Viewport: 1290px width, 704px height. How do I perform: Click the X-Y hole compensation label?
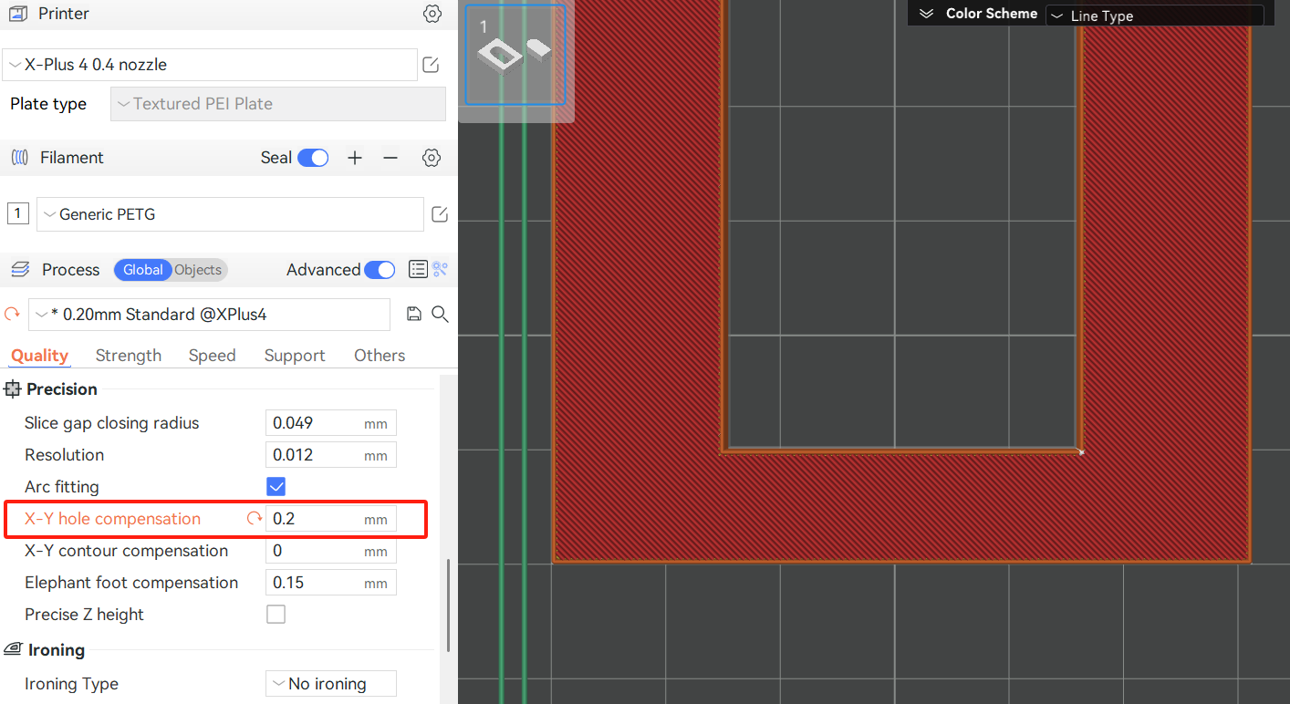[x=112, y=519]
